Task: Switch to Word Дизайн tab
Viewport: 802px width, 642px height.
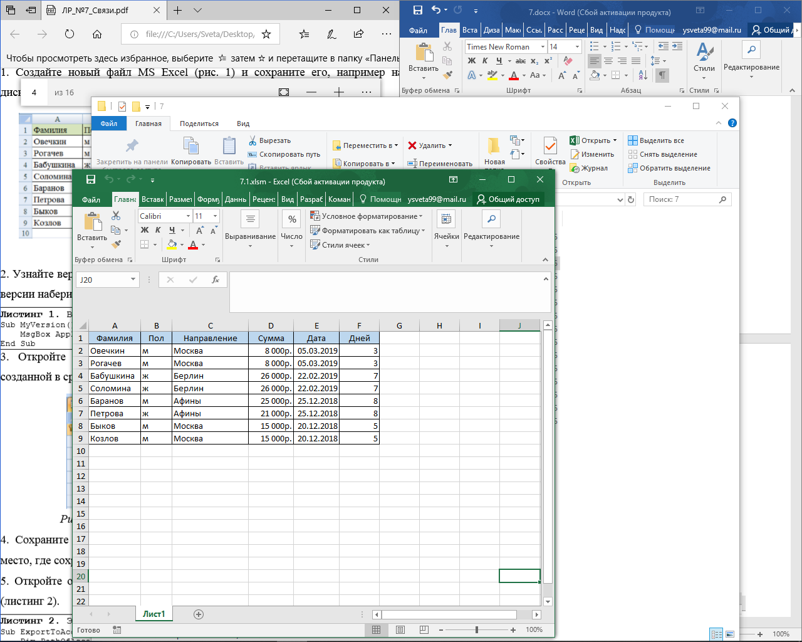Action: click(x=492, y=30)
